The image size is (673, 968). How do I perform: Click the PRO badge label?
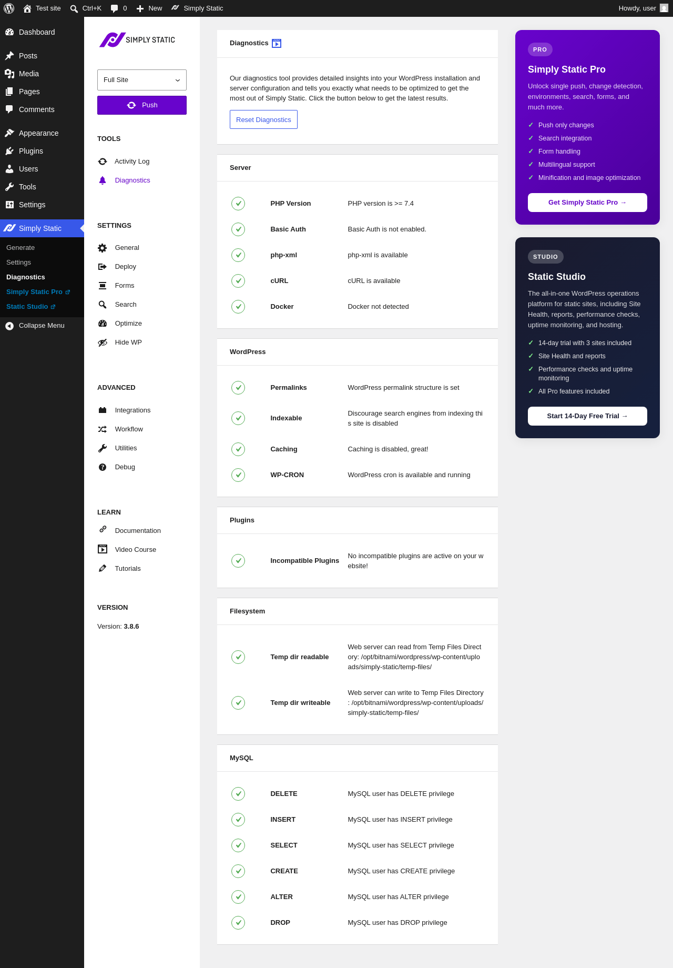point(540,49)
